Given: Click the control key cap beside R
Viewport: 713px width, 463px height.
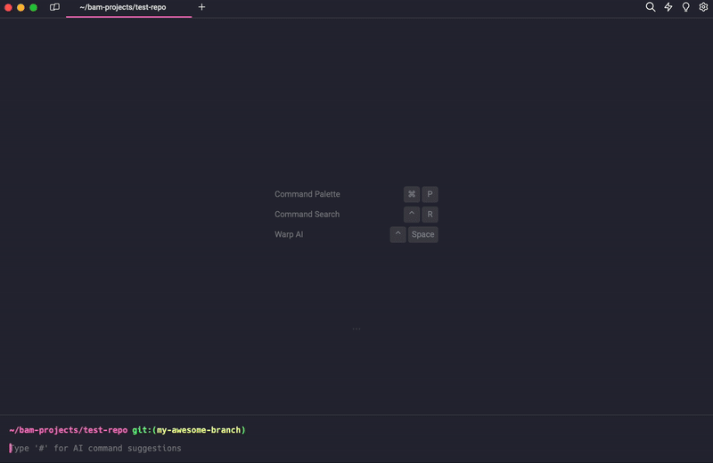Looking at the screenshot, I should point(412,214).
